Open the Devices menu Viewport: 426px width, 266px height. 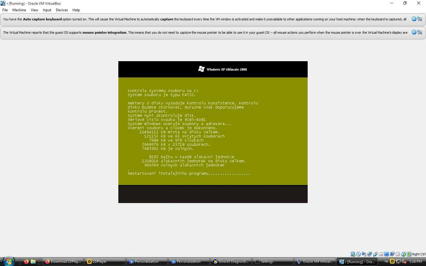point(62,10)
